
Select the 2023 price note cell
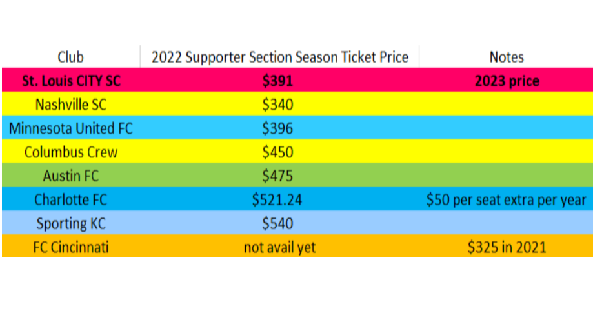point(507,81)
